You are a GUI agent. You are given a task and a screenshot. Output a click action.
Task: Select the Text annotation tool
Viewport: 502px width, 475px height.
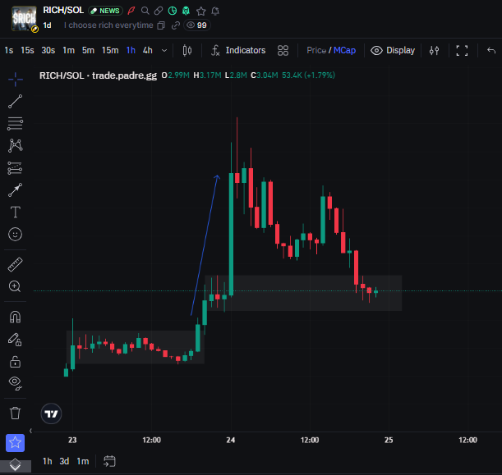(15, 212)
